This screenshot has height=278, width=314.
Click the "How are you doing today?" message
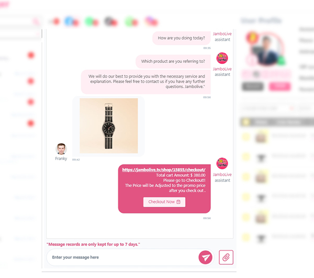coord(182,38)
